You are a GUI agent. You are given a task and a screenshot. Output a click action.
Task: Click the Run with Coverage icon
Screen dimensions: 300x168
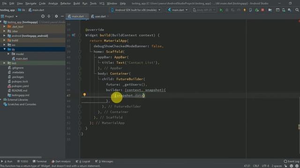click(x=233, y=10)
